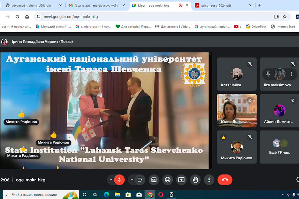The height and width of the screenshot is (199, 299).
Task: Click the present screen button
Action: (181, 180)
